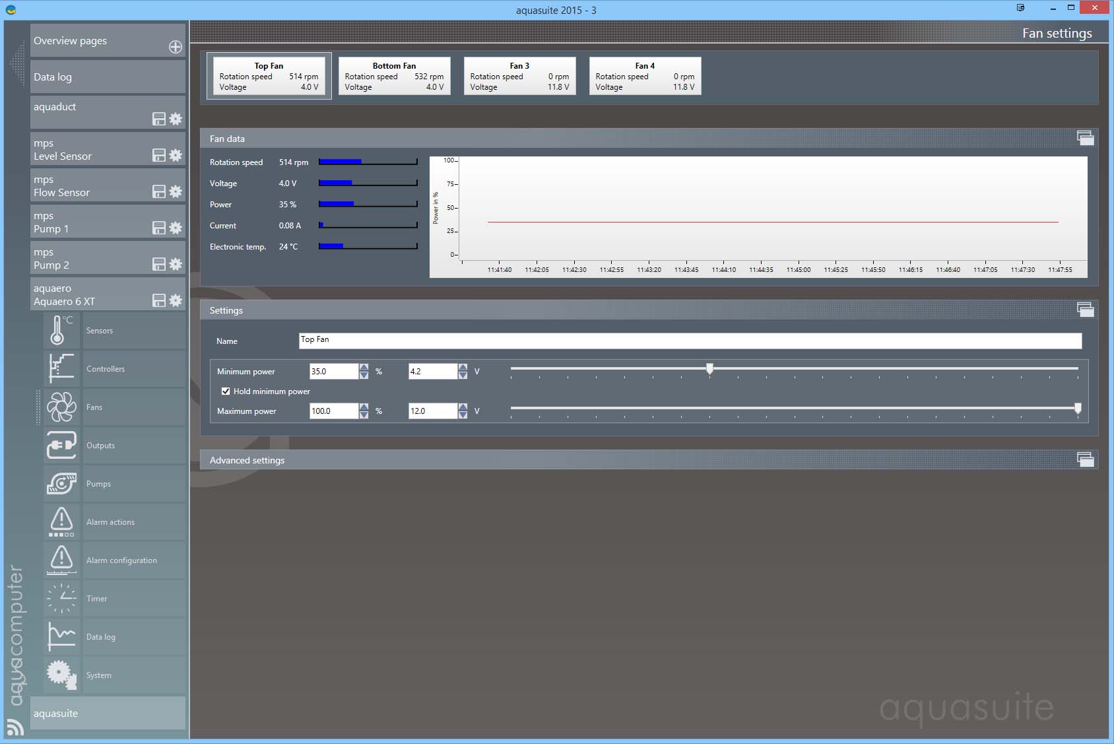Click gear icon next to aquaduct

[x=176, y=119]
